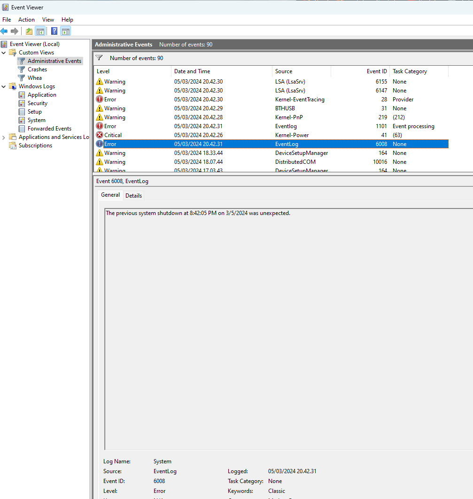Screen dimensions: 473x499
Task: Click the Keywords value Classic
Action: pyautogui.click(x=277, y=491)
